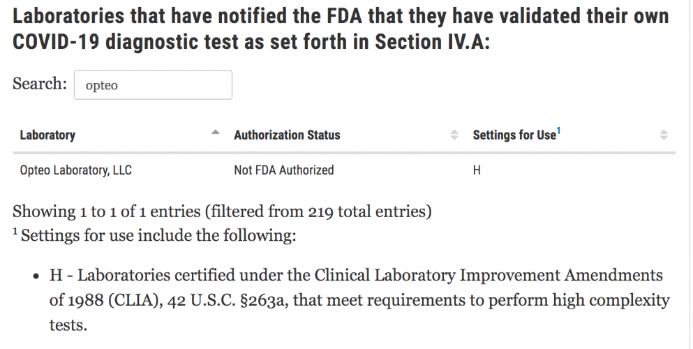The width and height of the screenshot is (693, 349).
Task: Click the page heading about validated laboratories
Action: coord(341,29)
